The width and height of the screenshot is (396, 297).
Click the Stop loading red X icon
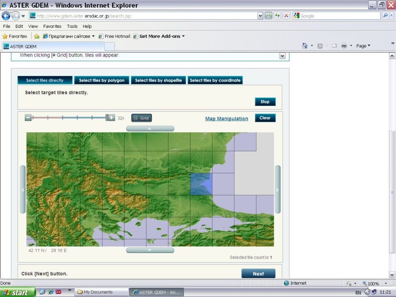tap(286, 16)
